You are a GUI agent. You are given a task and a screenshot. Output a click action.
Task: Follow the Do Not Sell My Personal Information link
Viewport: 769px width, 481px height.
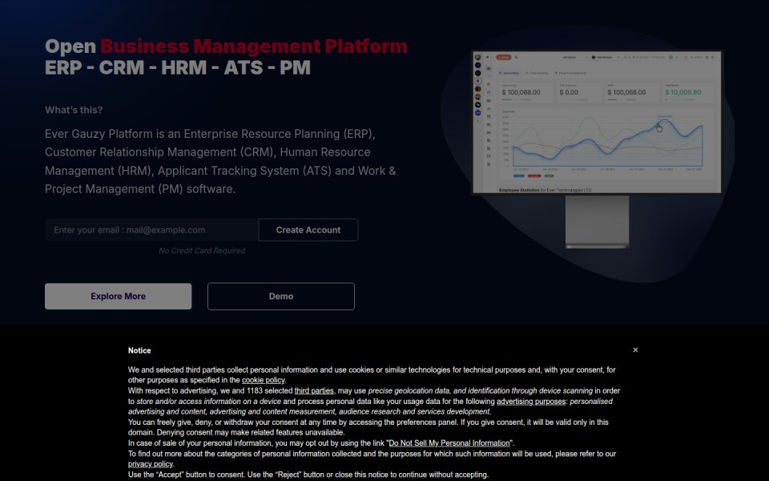pyautogui.click(x=449, y=443)
